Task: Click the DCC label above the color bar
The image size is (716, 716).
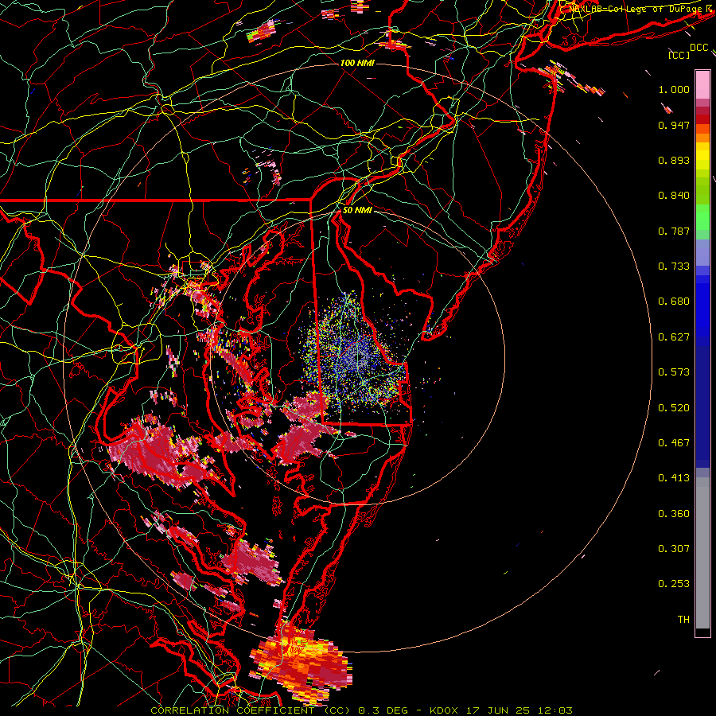Action: [699, 48]
